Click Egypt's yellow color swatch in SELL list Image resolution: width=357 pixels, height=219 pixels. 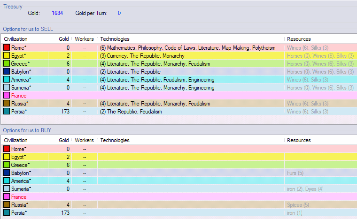point(7,55)
